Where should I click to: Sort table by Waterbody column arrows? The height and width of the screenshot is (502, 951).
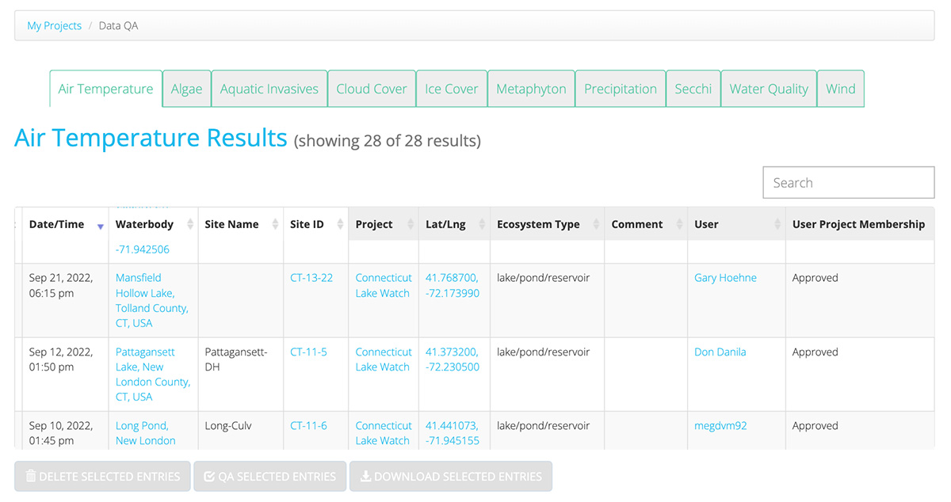tap(190, 225)
